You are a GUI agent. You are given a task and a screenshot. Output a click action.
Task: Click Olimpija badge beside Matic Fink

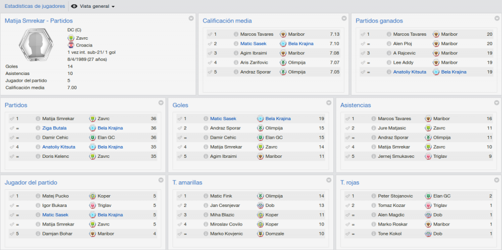260,196
